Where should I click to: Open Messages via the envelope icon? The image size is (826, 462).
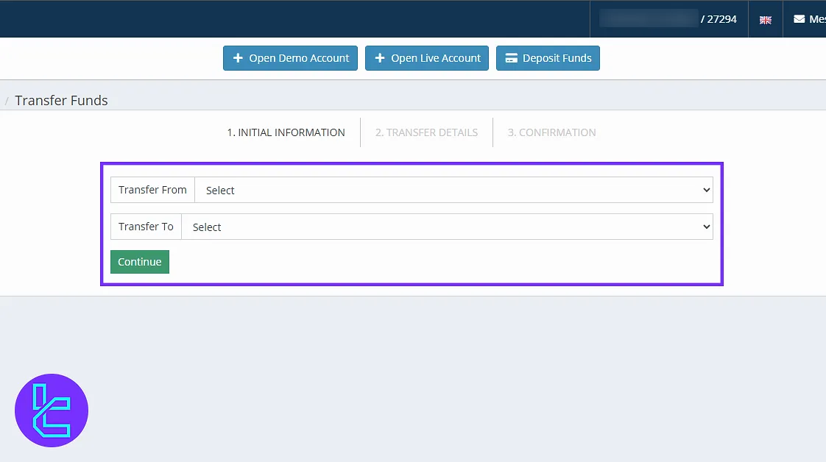point(799,19)
